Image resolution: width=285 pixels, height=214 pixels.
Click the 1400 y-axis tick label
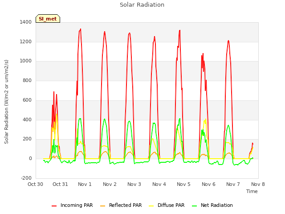tap(26, 22)
